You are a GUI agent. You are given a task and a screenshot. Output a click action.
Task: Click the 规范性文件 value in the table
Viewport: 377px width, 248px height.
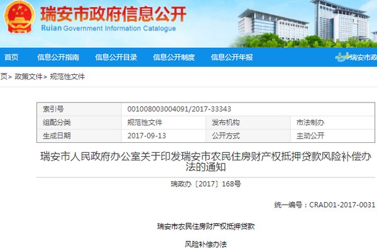coord(145,123)
